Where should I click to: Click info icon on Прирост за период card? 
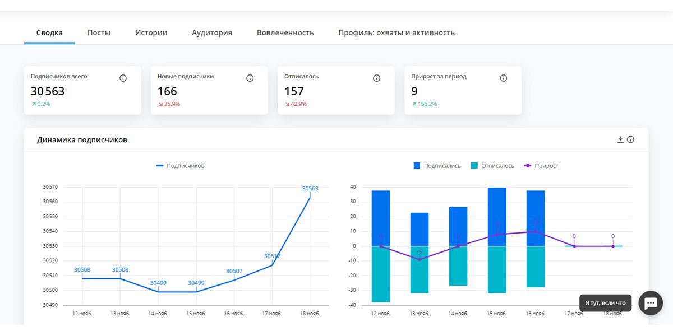(x=504, y=78)
